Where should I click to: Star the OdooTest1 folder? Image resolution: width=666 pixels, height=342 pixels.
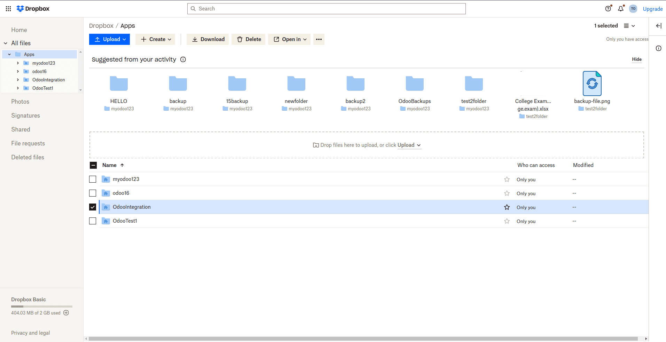coord(507,221)
